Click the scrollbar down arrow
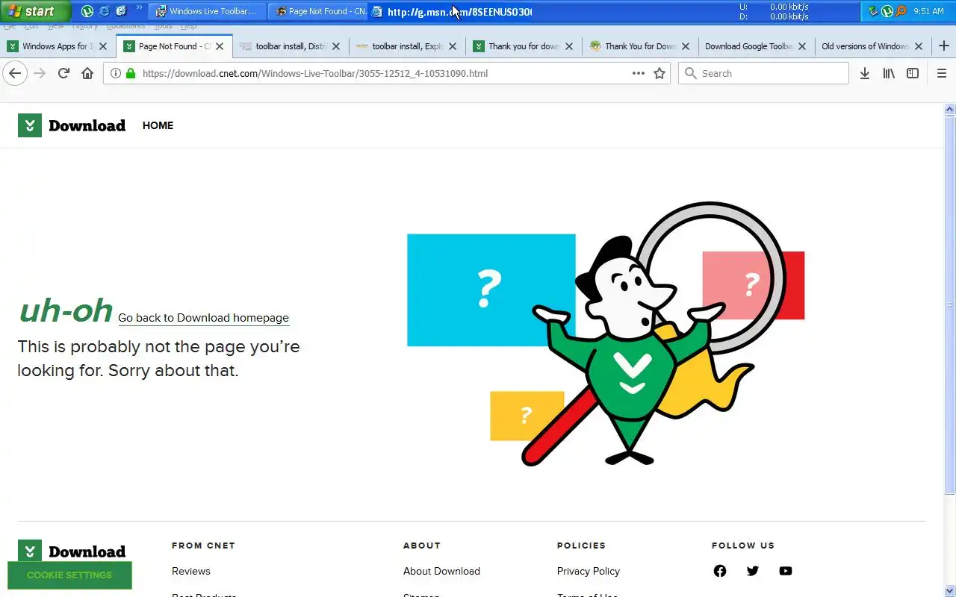Viewport: 956px width, 597px height. tap(950, 591)
